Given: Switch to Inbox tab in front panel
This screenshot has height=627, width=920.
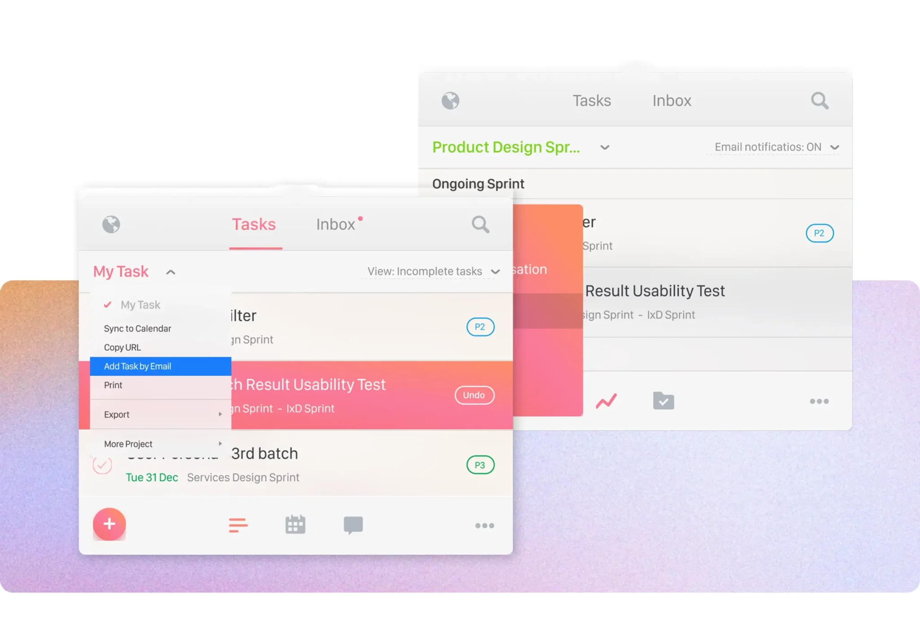Looking at the screenshot, I should click(336, 224).
